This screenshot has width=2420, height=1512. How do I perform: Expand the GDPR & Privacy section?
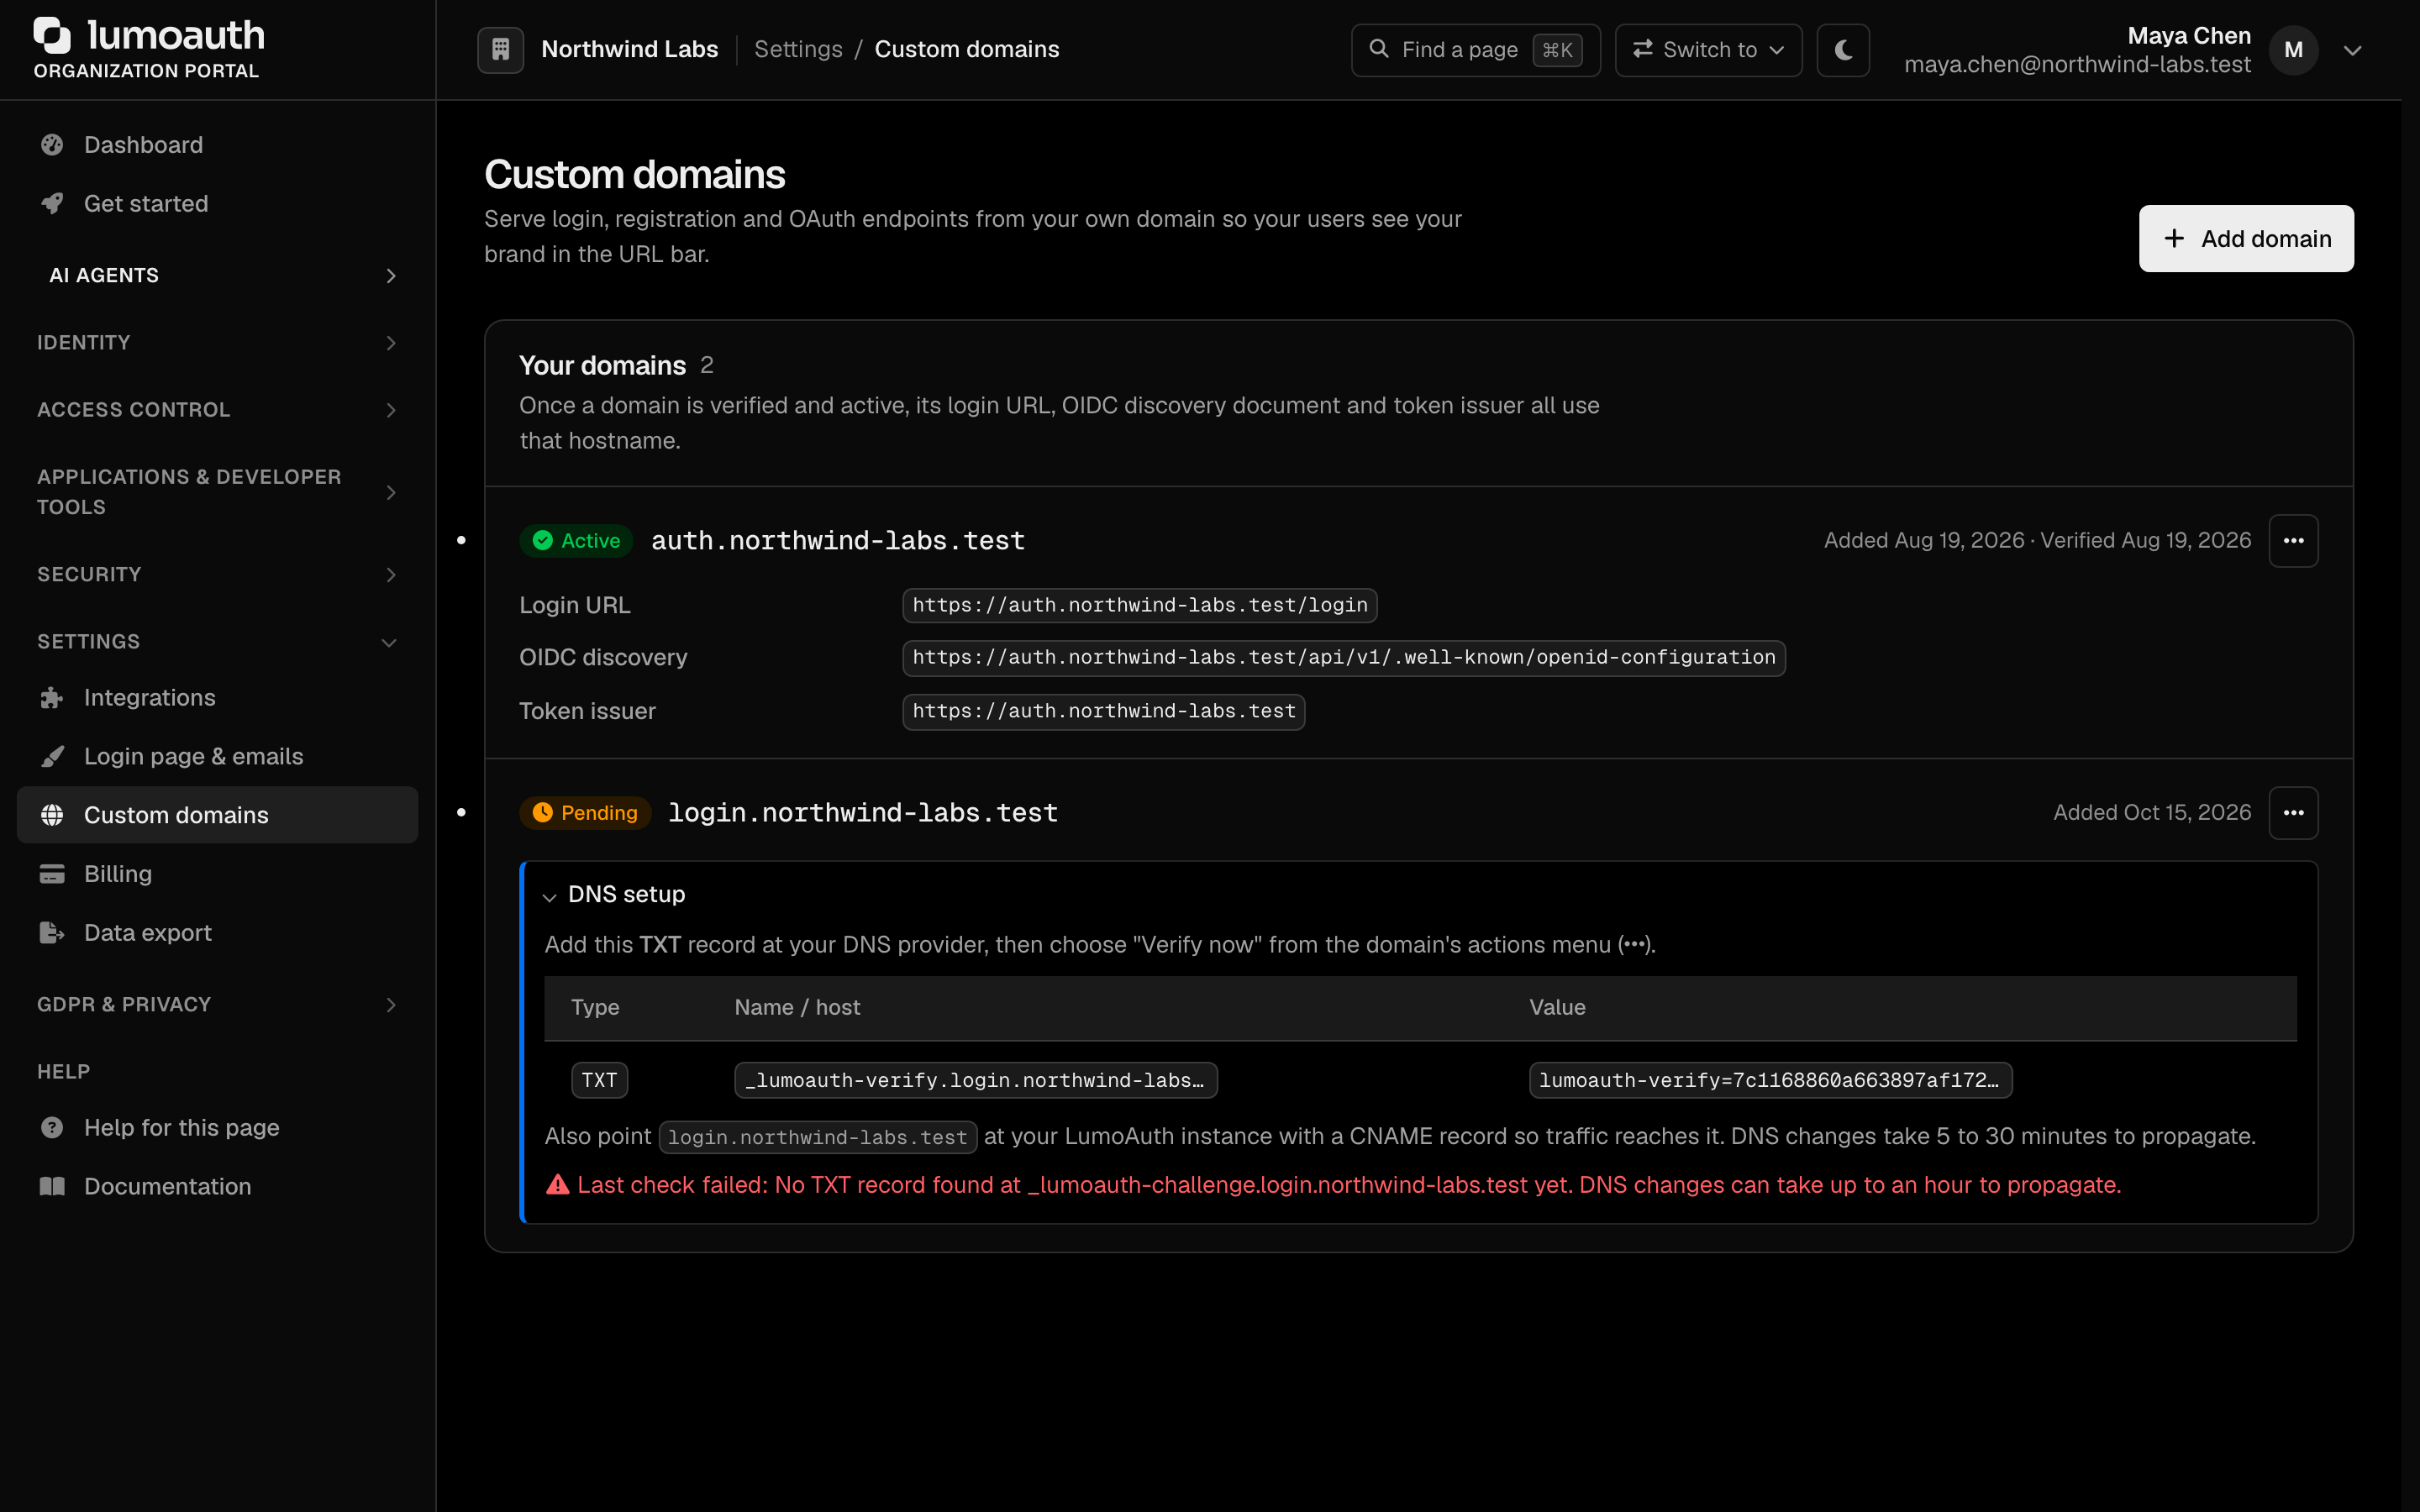click(x=218, y=1005)
